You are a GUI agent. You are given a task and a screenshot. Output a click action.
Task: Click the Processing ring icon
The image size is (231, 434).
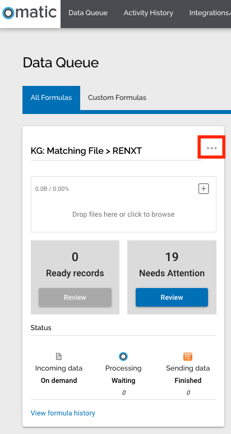[x=123, y=357]
